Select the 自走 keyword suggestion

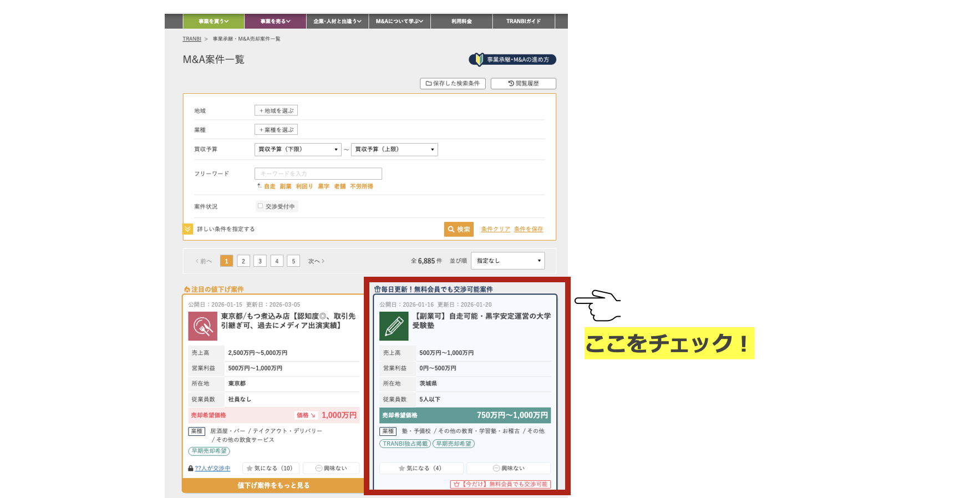270,186
